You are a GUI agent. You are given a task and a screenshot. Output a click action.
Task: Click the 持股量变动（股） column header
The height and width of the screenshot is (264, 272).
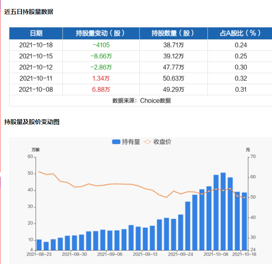coord(101,33)
